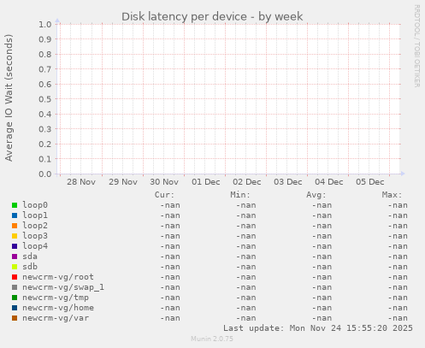425x348 pixels.
Task: Click the dark purple loop4 swatch
Action: (x=15, y=246)
